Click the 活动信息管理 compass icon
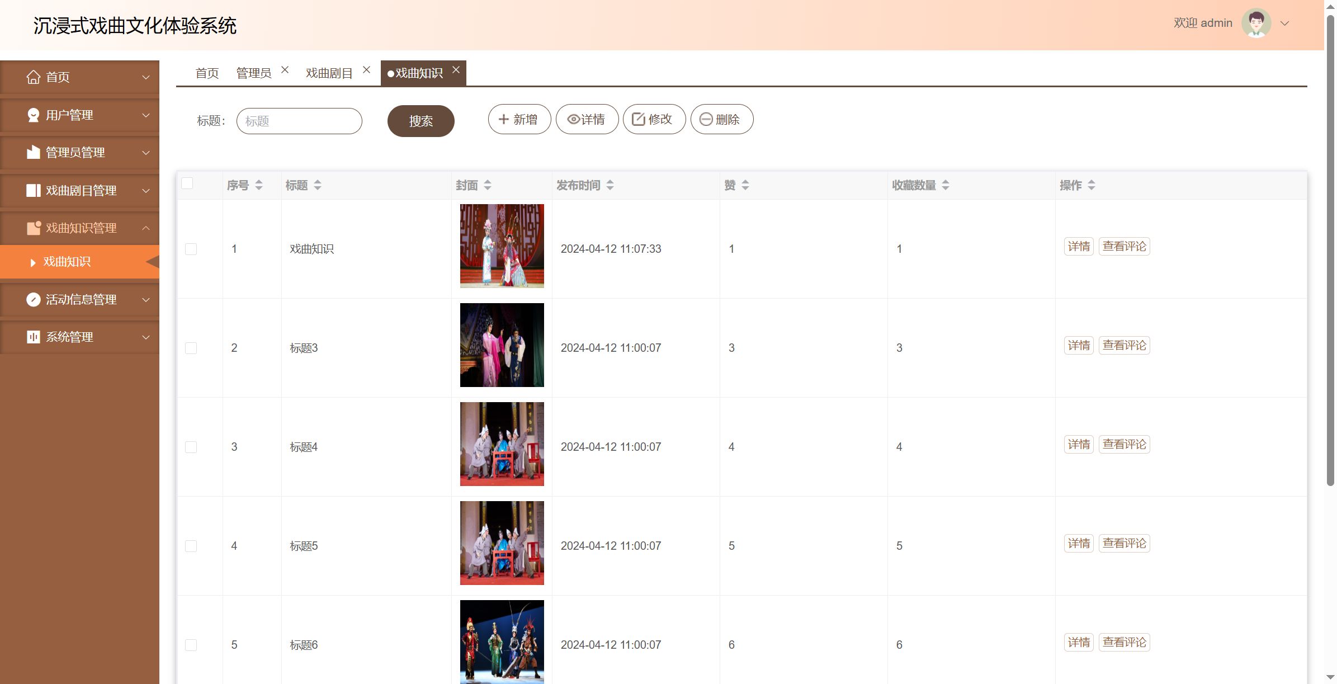The image size is (1337, 684). [34, 300]
